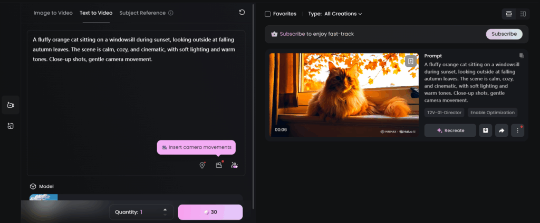The height and width of the screenshot is (223, 540).
Task: Switch to the compact detail view layout
Action: click(x=523, y=14)
